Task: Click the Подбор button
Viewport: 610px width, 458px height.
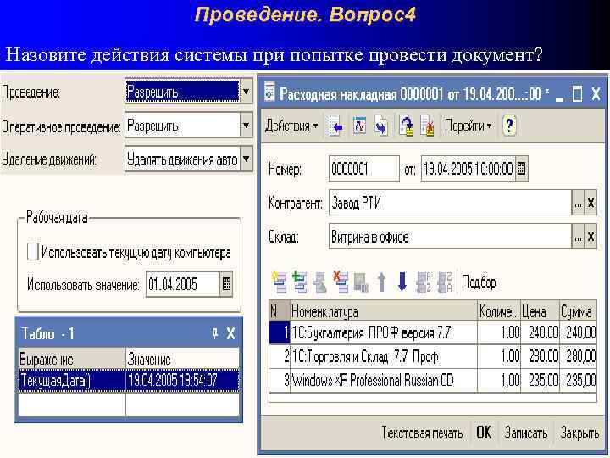Action: pyautogui.click(x=479, y=282)
